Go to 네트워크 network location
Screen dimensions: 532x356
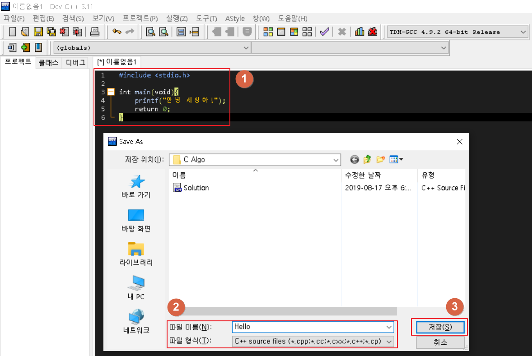pos(136,321)
